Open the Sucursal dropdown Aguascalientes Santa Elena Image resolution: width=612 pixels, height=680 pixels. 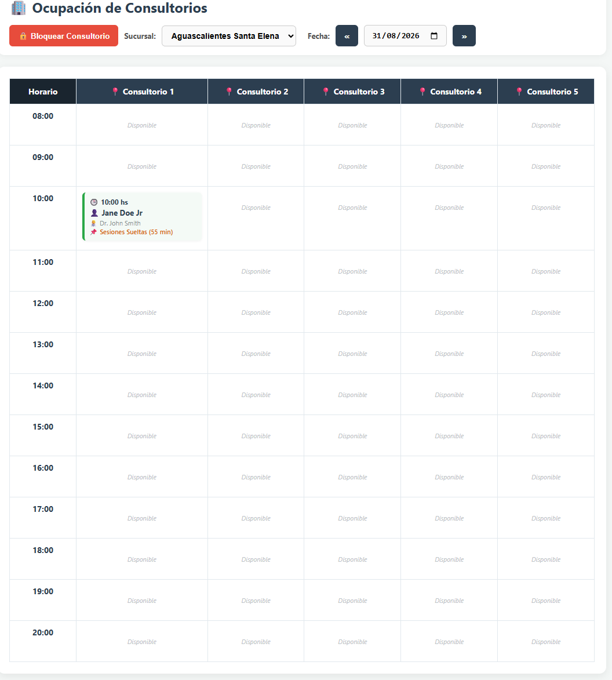pos(229,36)
